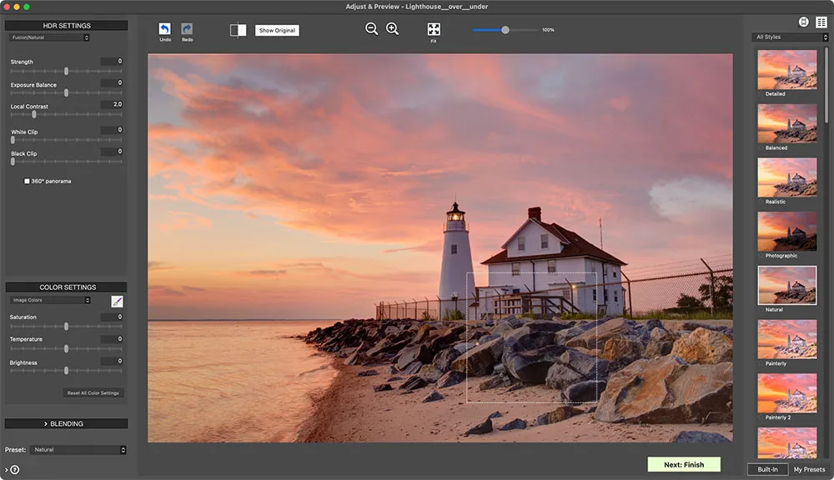Expand the Blending section

66,423
